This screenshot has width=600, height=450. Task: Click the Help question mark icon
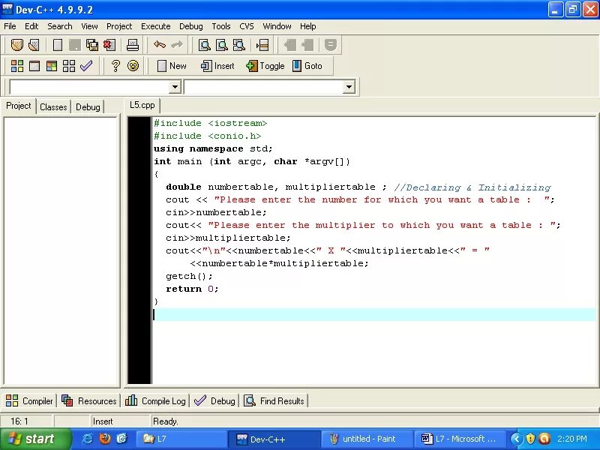[x=116, y=66]
